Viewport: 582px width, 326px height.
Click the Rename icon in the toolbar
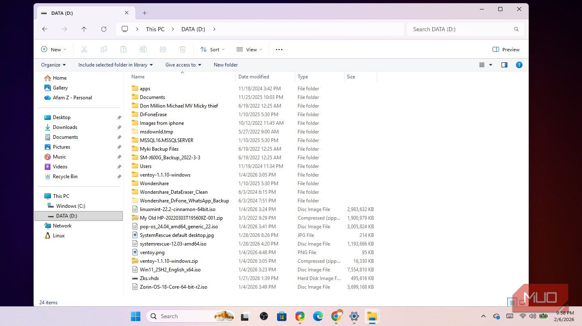tap(143, 49)
